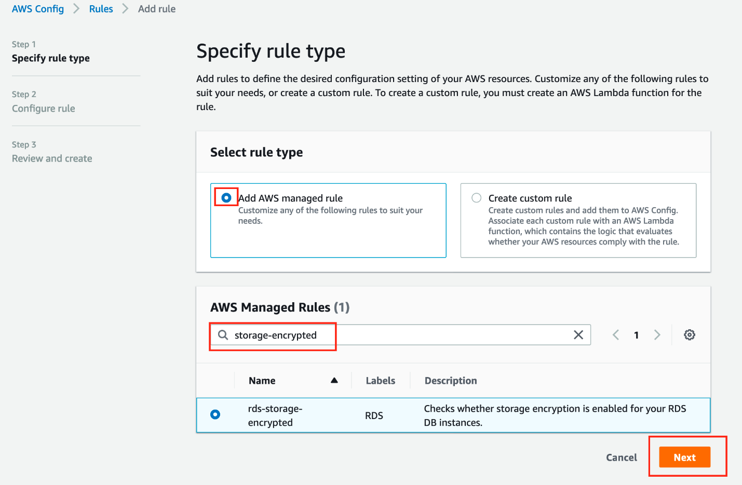This screenshot has width=742, height=485.
Task: Select the Add AWS managed rule option
Action: 226,198
